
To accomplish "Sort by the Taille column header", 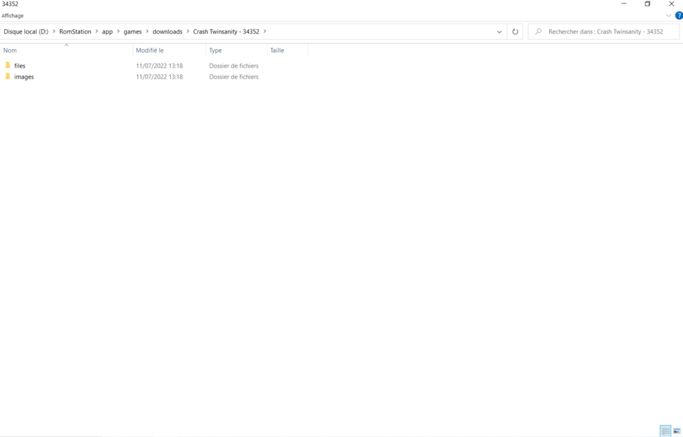I will pyautogui.click(x=277, y=51).
